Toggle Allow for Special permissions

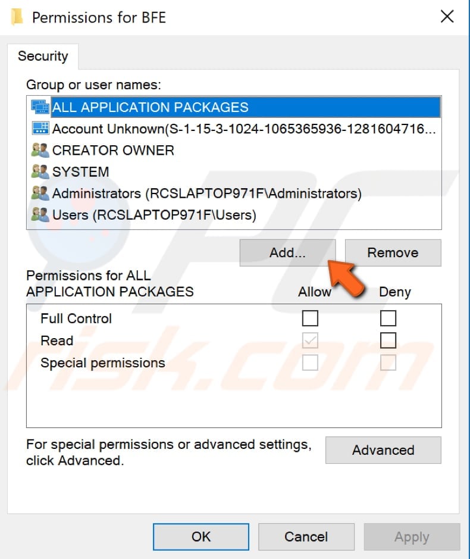(x=310, y=362)
